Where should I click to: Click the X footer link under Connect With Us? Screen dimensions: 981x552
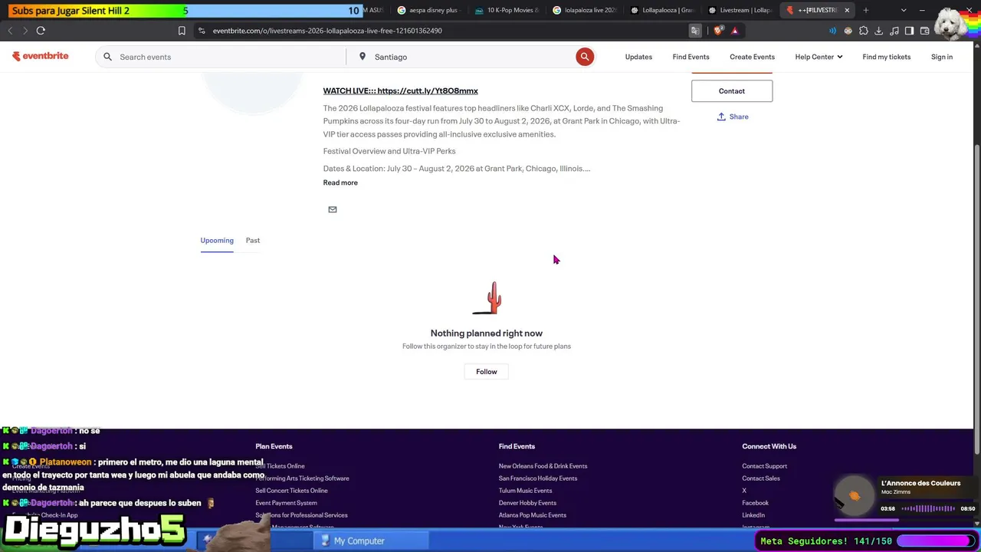tap(744, 491)
